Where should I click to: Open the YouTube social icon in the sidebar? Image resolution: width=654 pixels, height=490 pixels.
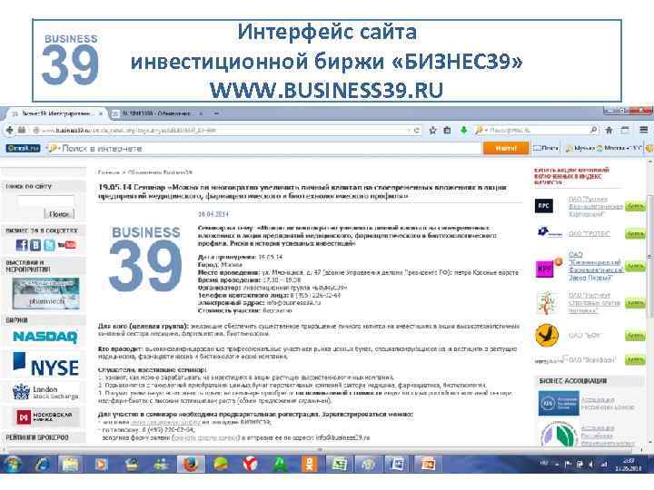click(x=66, y=245)
